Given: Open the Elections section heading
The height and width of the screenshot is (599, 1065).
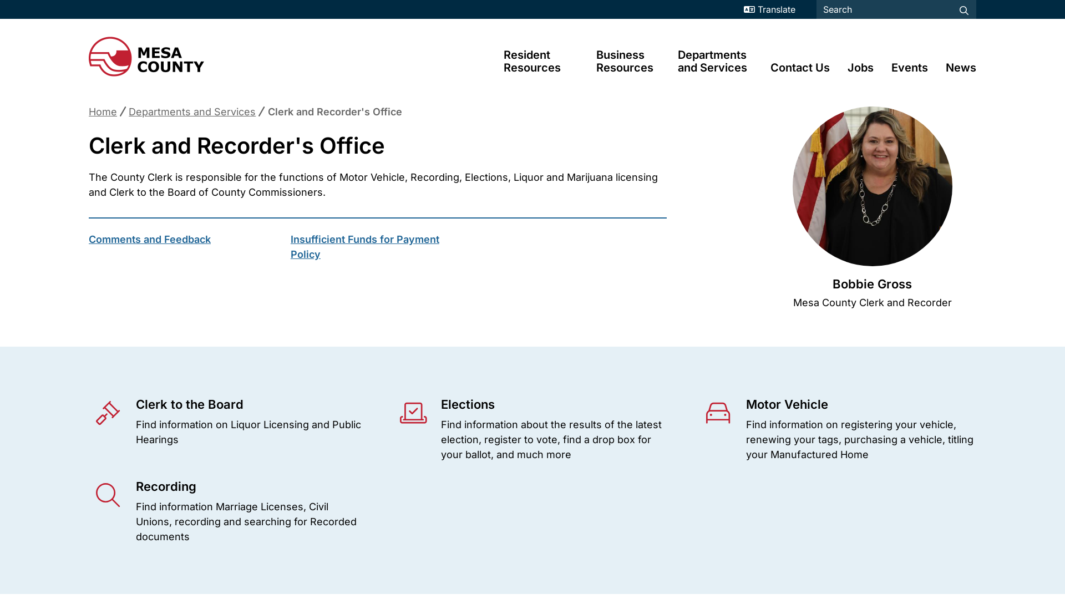Looking at the screenshot, I should (468, 404).
